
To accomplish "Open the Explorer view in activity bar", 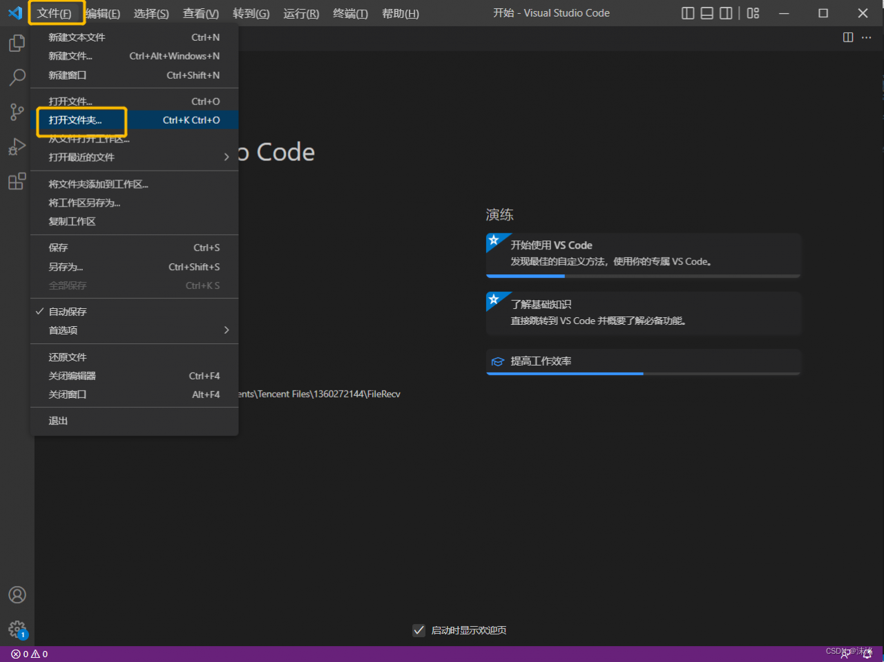I will pyautogui.click(x=17, y=43).
